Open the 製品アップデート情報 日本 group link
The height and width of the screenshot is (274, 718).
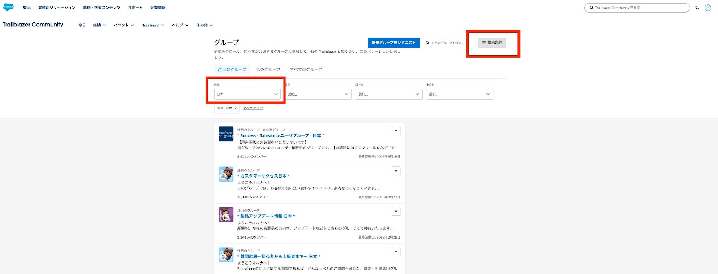[266, 216]
